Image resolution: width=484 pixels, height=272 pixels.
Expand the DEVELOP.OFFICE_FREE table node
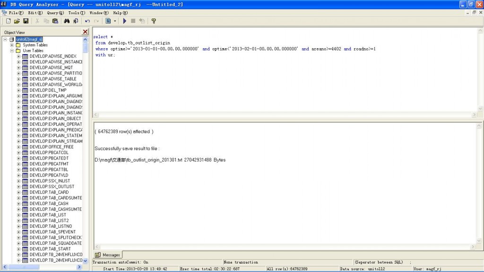(x=18, y=147)
